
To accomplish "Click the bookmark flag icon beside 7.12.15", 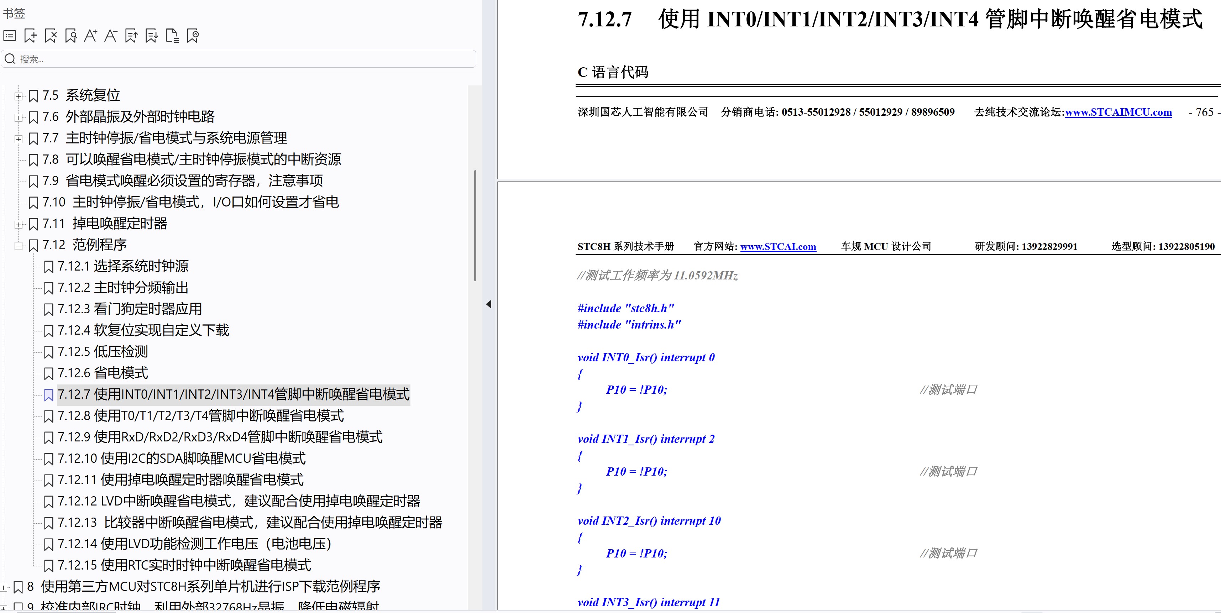I will point(48,566).
